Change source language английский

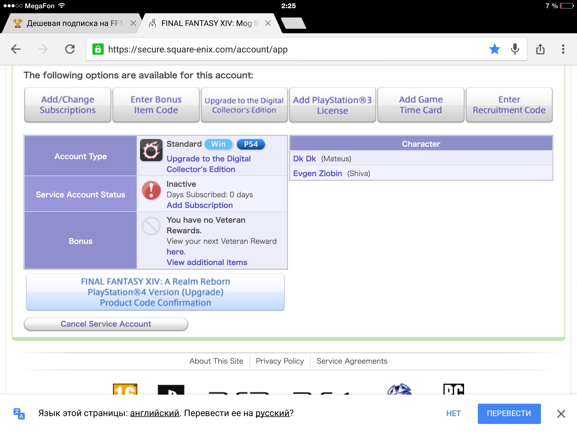pyautogui.click(x=155, y=413)
